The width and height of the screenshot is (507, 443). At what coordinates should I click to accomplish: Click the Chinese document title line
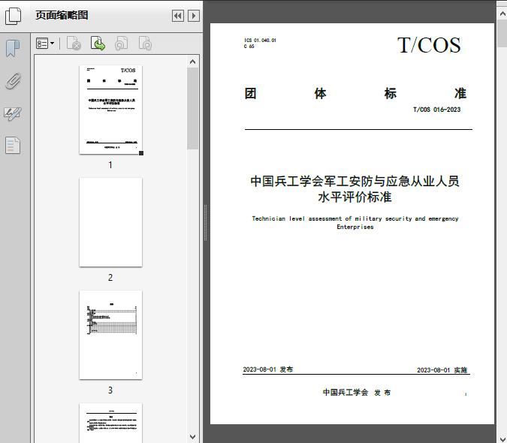pyautogui.click(x=355, y=181)
